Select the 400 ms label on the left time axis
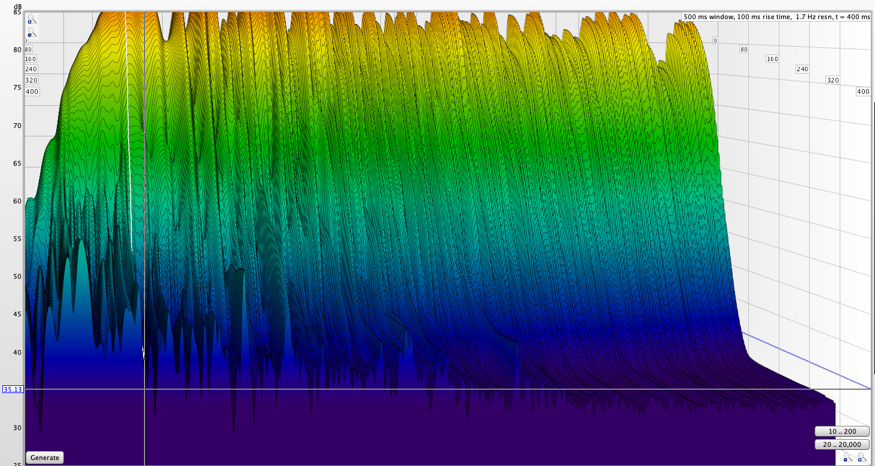This screenshot has height=466, width=875. [32, 92]
